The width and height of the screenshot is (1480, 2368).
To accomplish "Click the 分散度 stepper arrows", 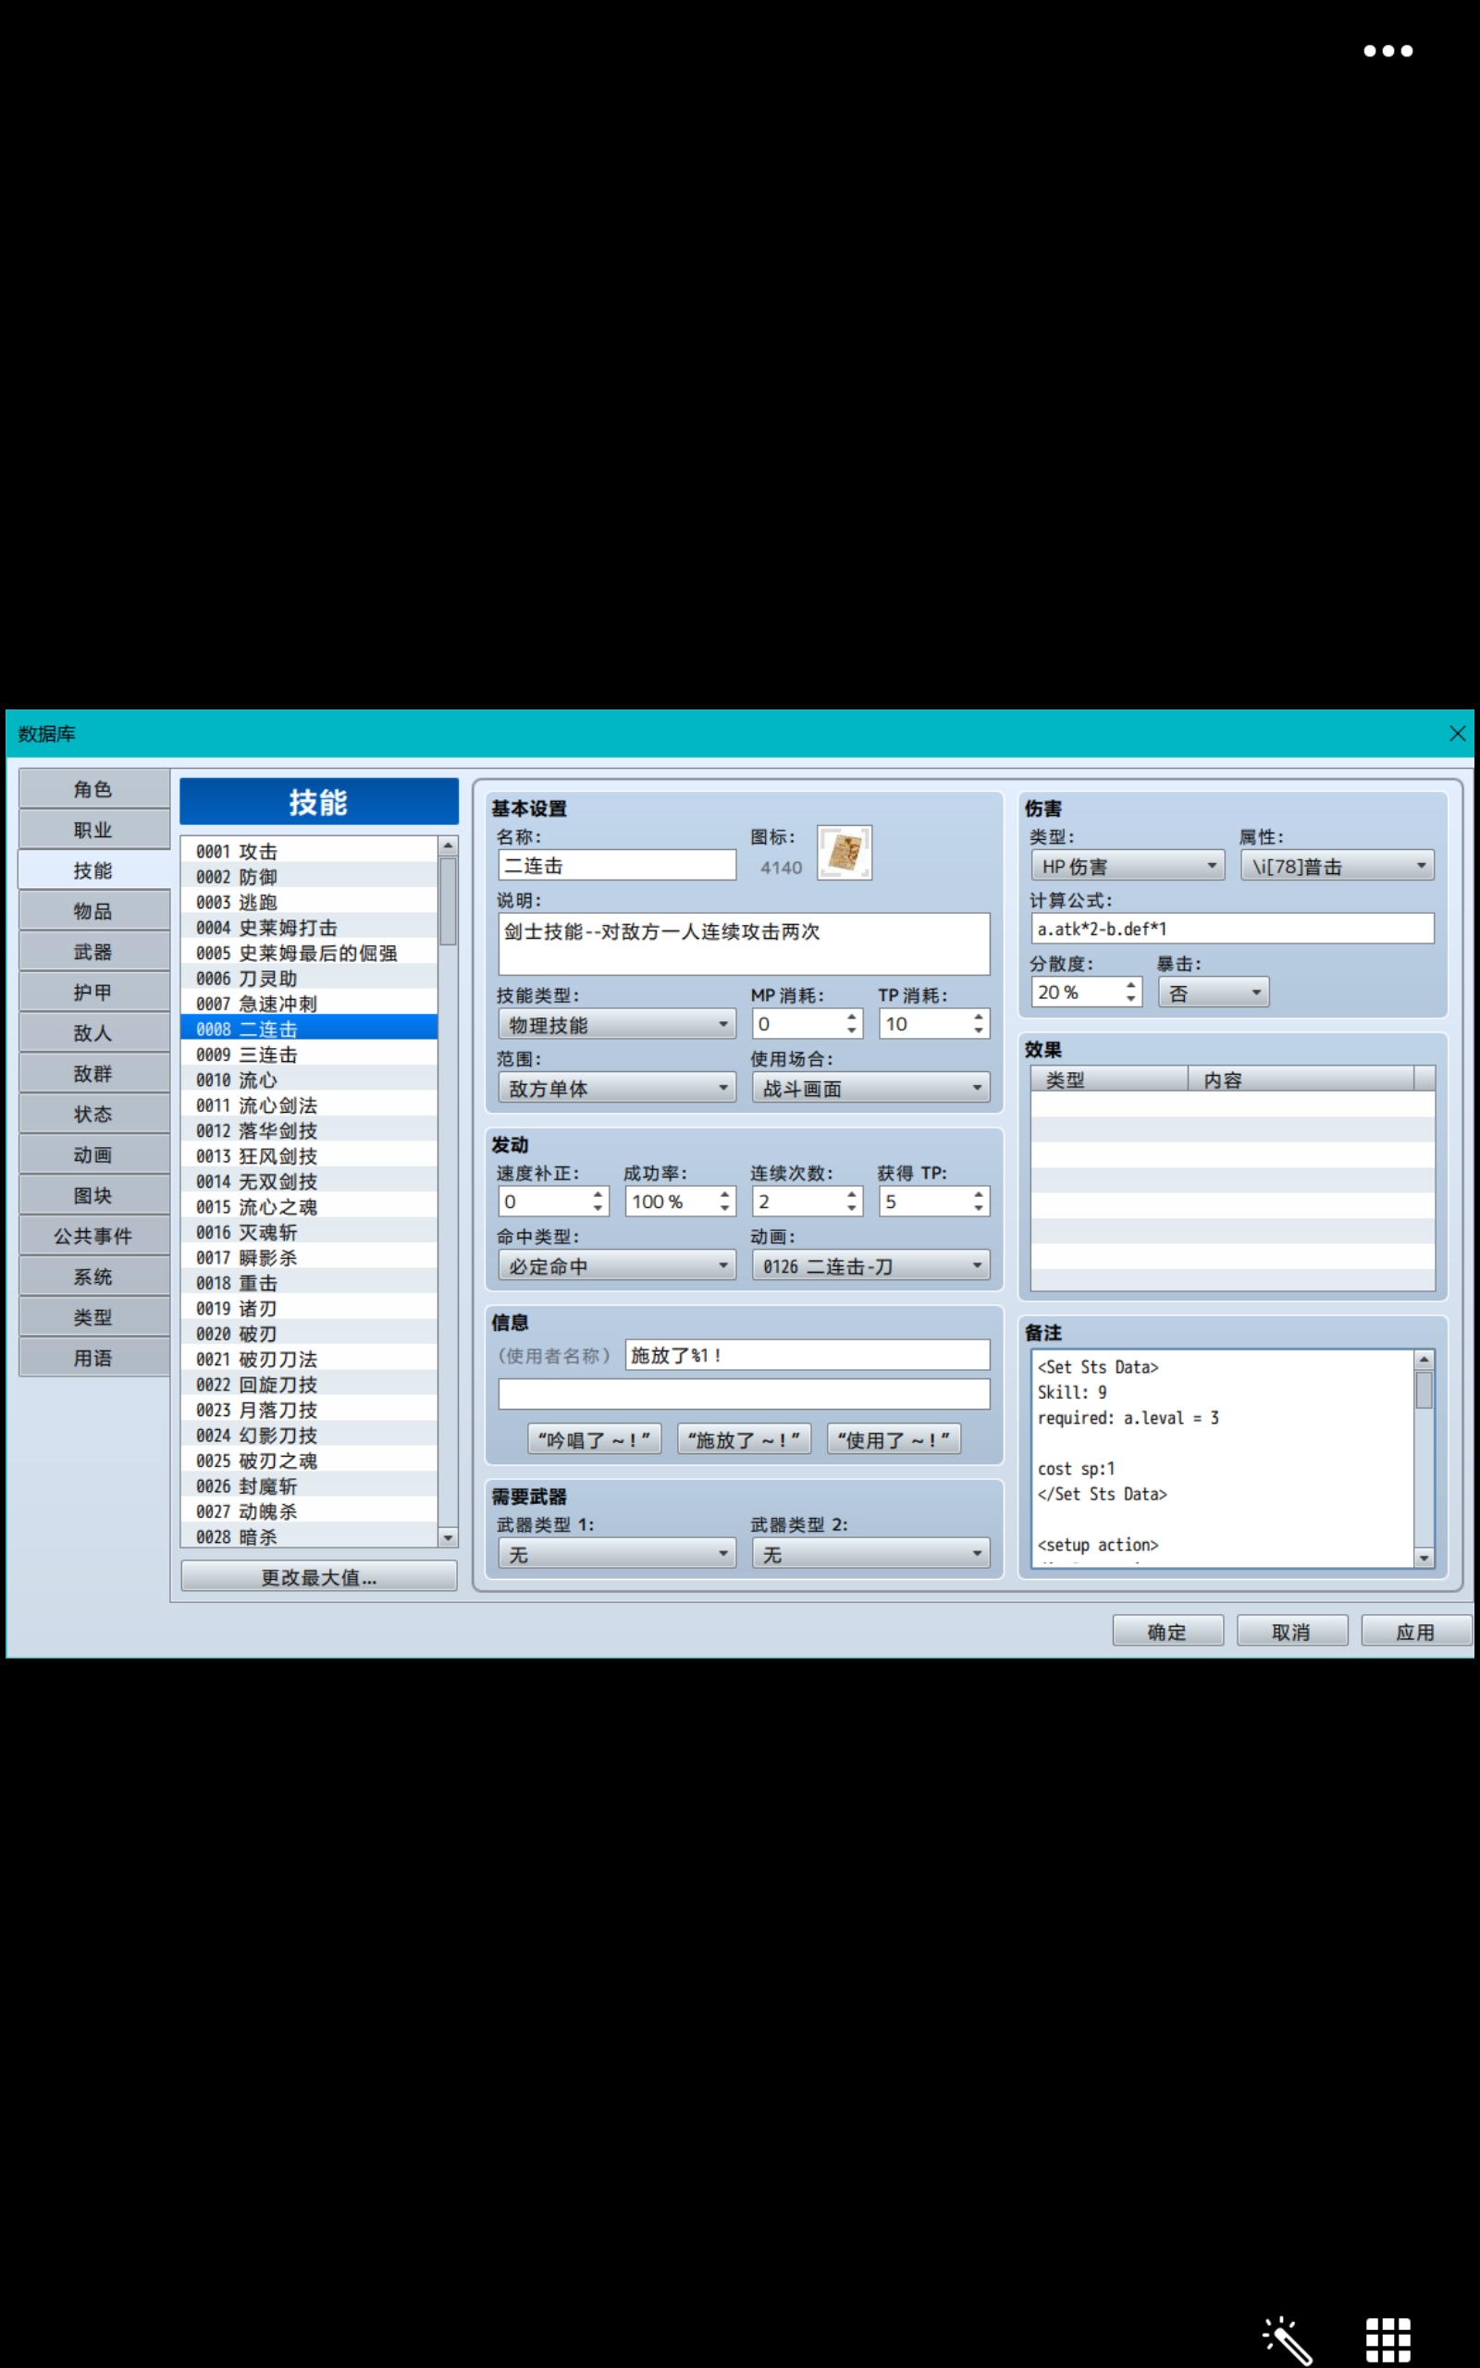I will pos(1130,993).
